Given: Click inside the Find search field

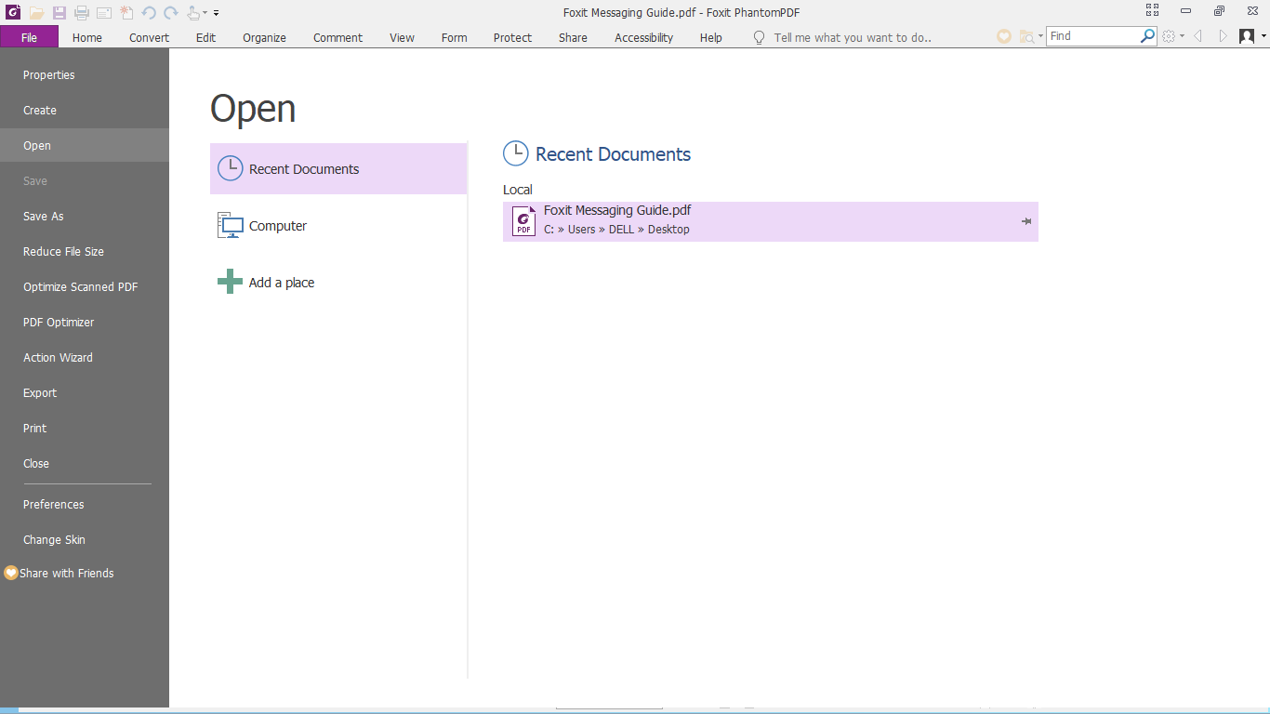Looking at the screenshot, I should [1092, 36].
